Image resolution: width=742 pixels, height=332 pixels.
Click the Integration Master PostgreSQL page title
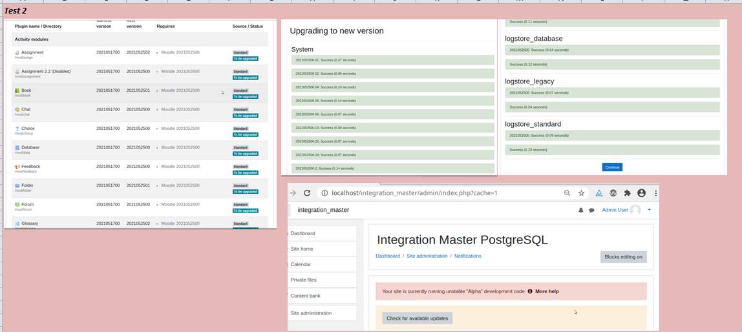point(462,240)
